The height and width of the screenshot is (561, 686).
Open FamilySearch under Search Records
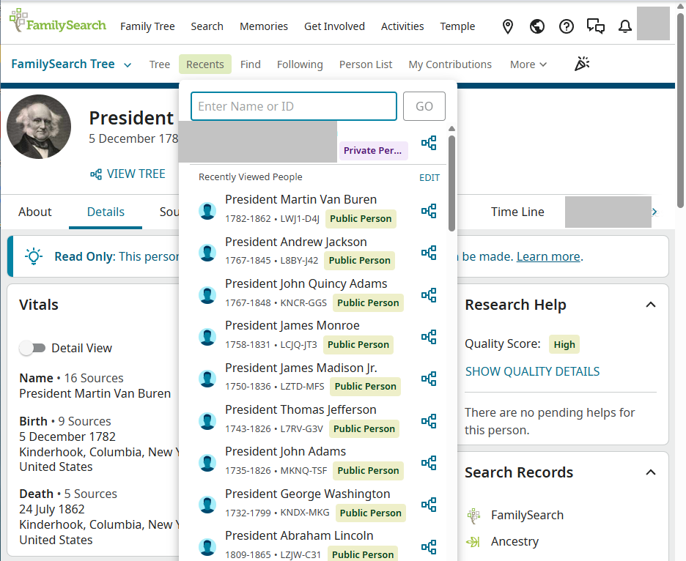click(x=527, y=516)
